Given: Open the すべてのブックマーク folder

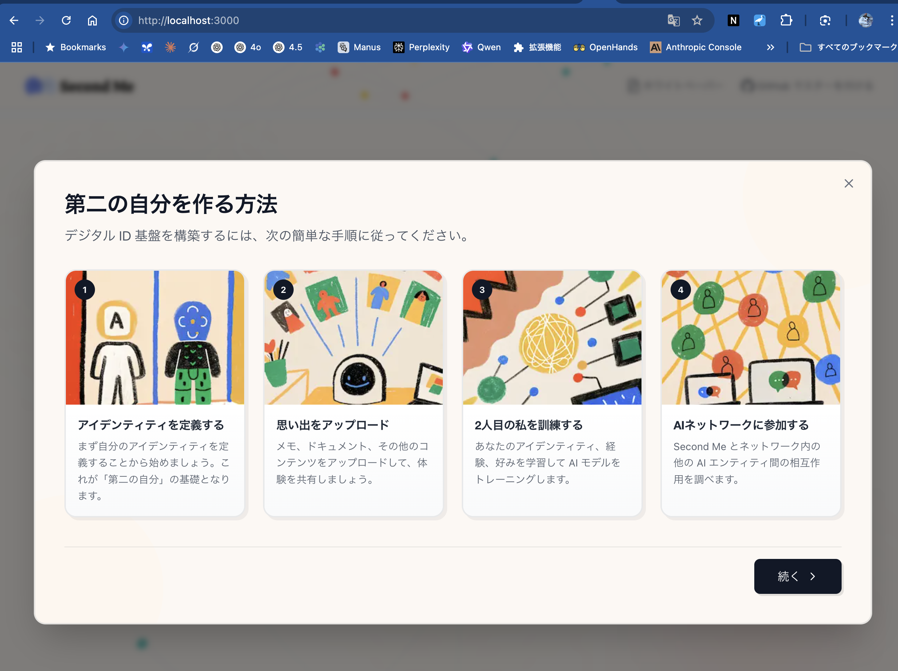Looking at the screenshot, I should [849, 48].
